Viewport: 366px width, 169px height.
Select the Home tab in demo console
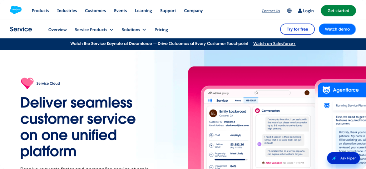[x=238, y=100]
